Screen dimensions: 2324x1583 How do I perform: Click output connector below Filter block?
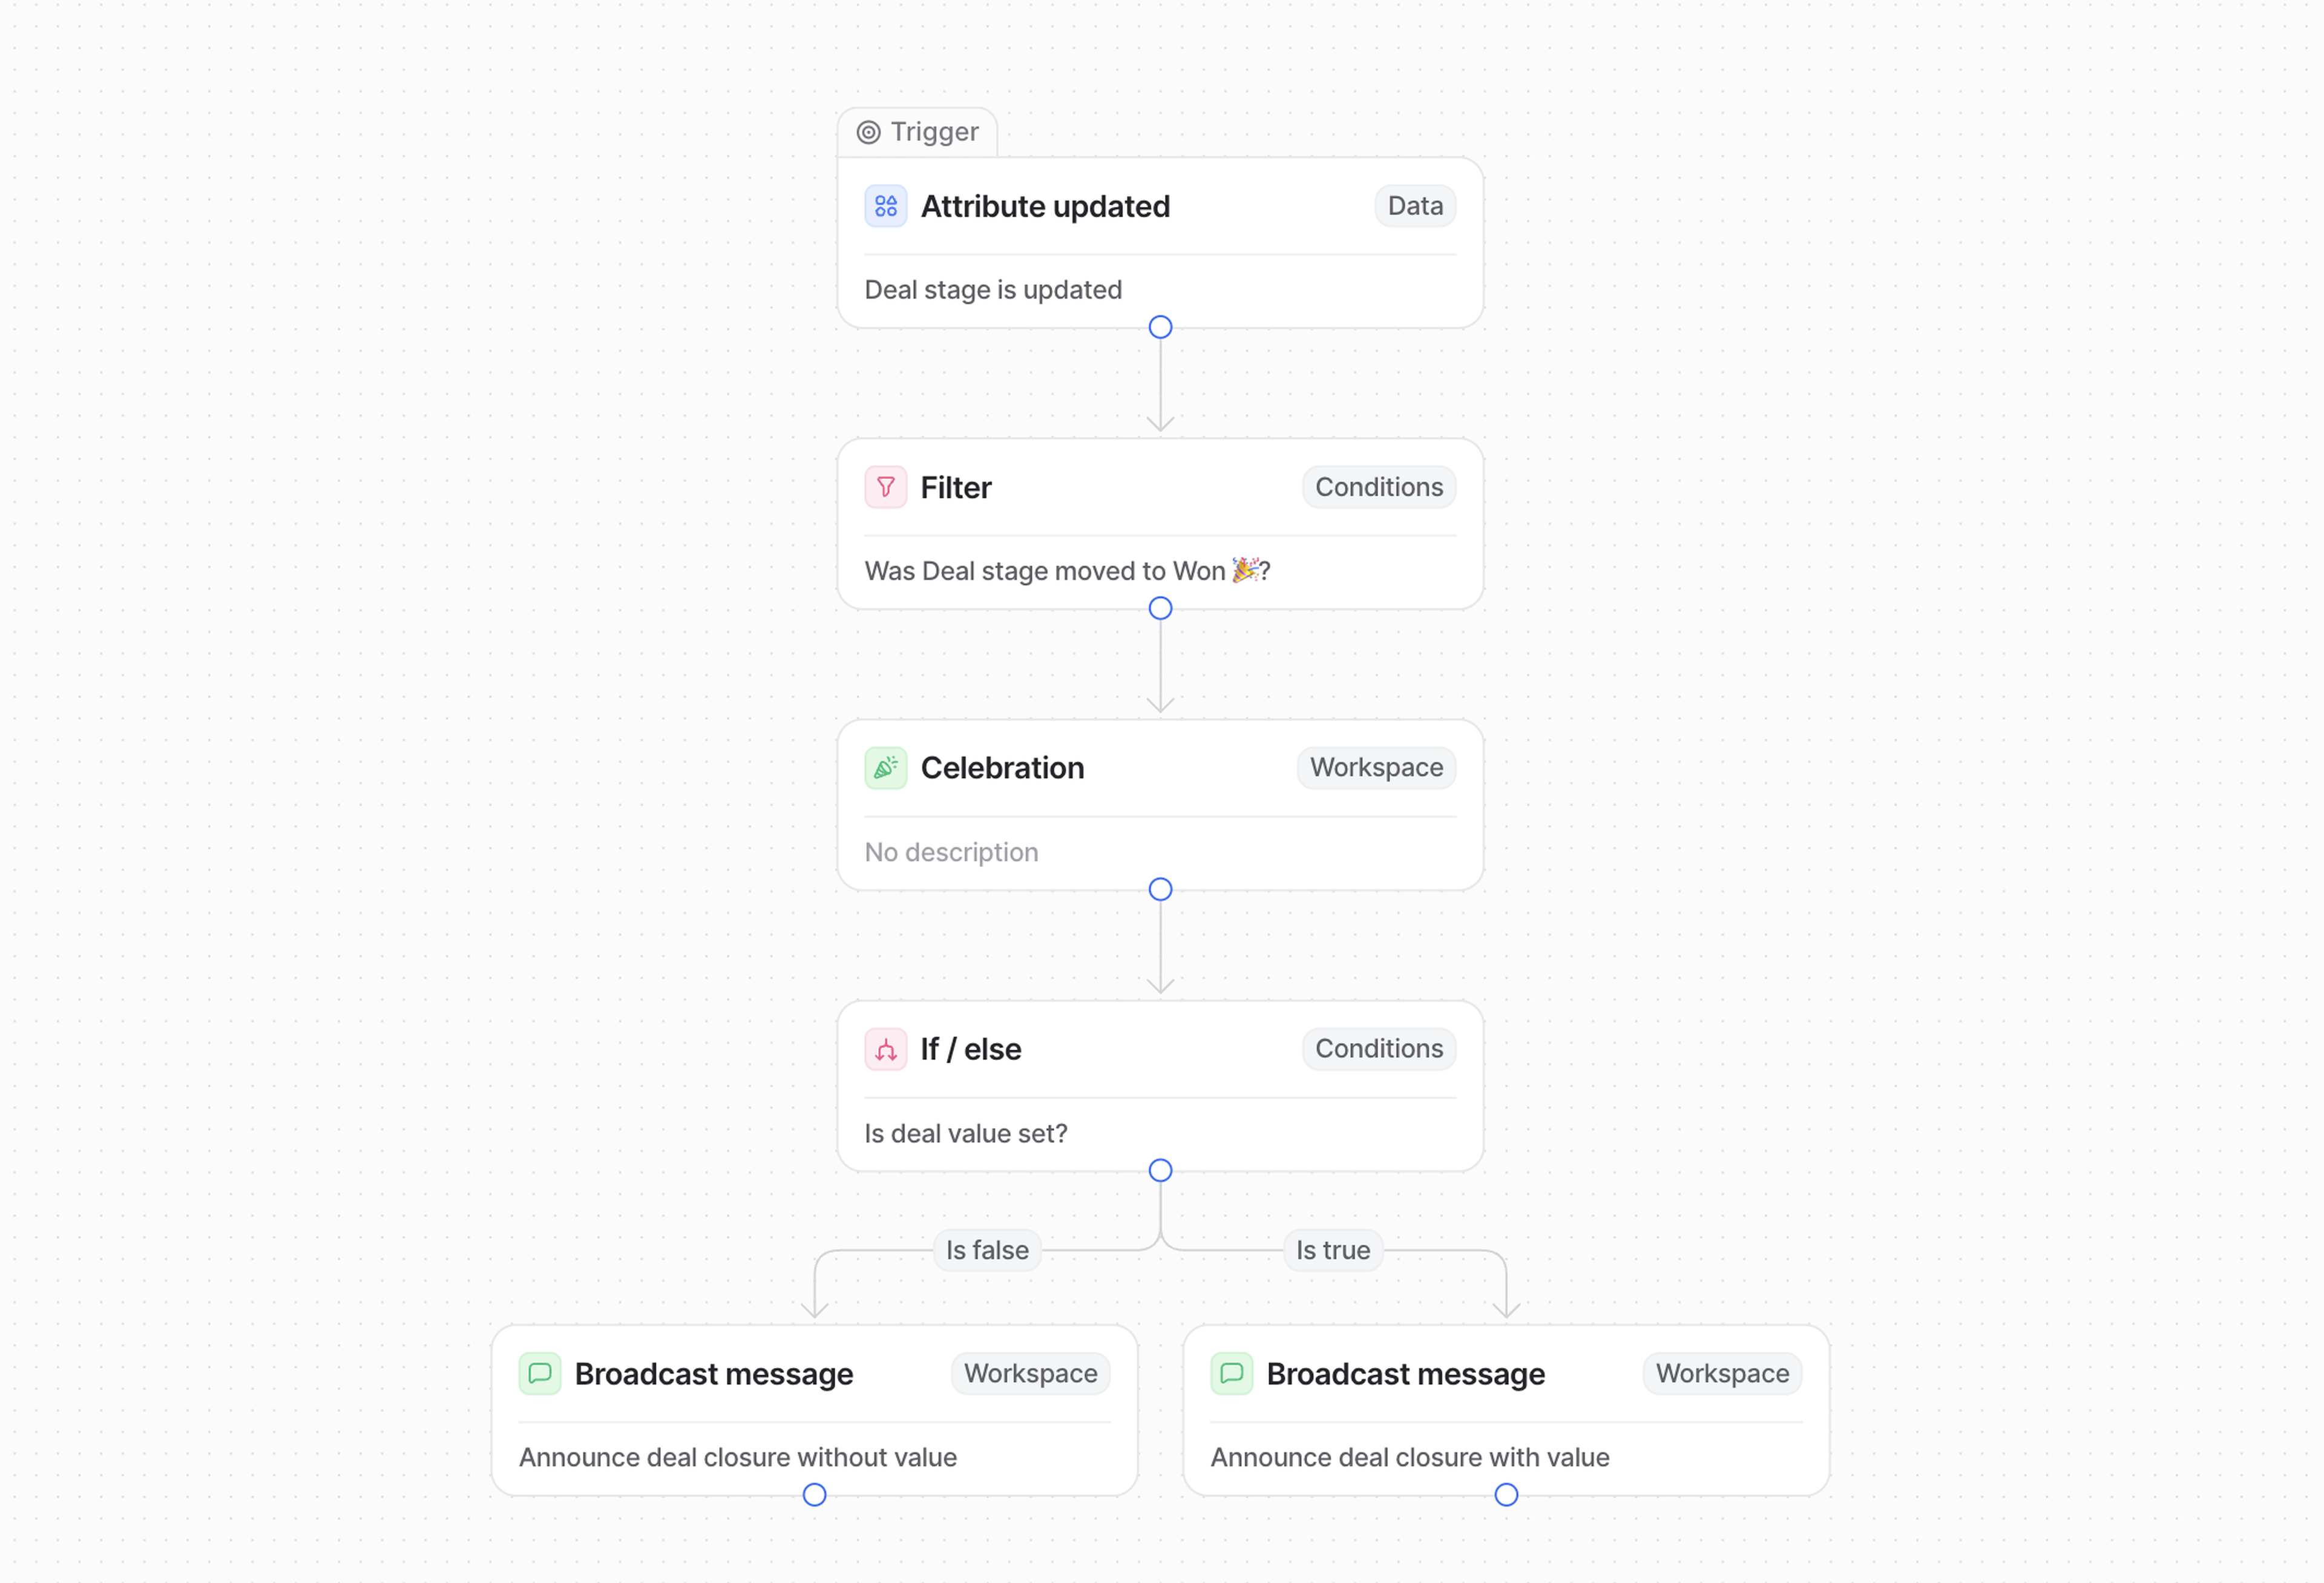click(1160, 608)
